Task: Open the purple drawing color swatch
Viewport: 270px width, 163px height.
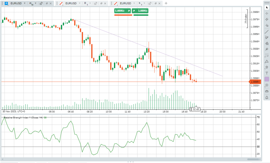Action: click(267, 79)
